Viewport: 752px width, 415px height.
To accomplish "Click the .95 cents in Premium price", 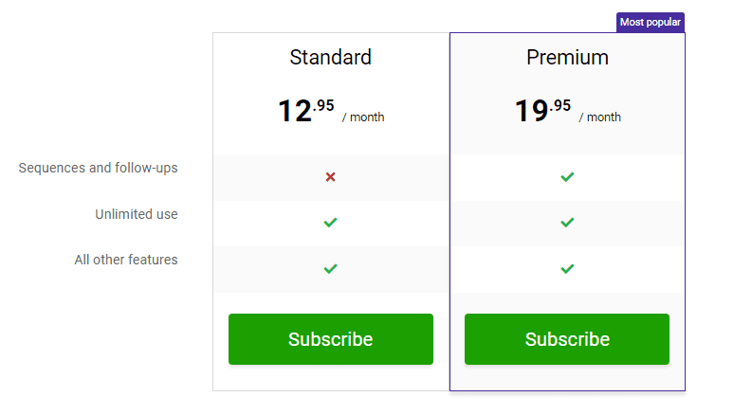I will tap(560, 105).
